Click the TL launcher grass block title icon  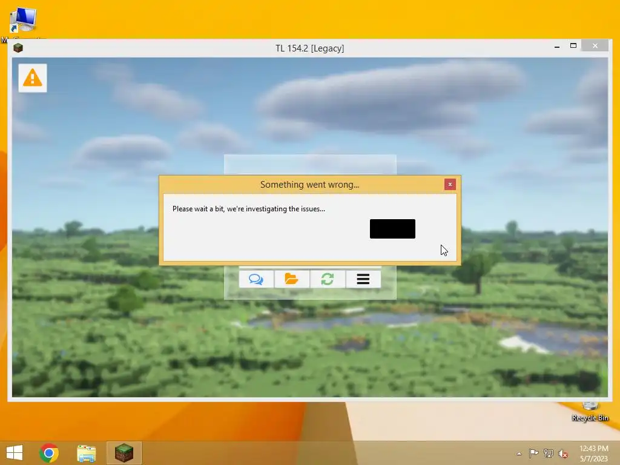pos(18,48)
